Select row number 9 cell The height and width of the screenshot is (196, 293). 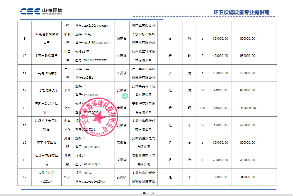point(24,38)
